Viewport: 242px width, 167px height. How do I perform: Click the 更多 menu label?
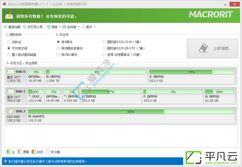pos(89,27)
